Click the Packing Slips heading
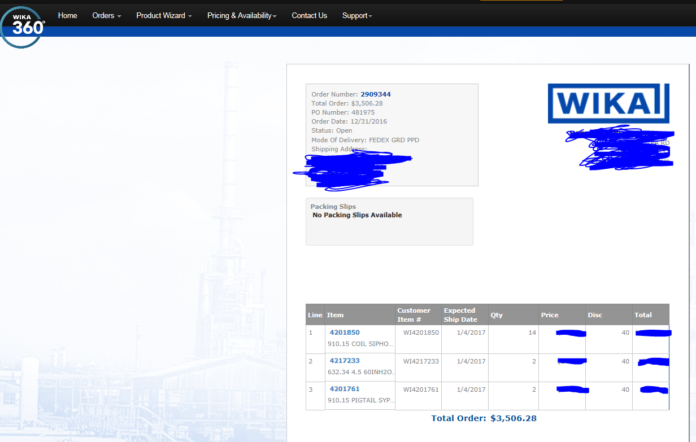The width and height of the screenshot is (696, 442). [x=333, y=207]
